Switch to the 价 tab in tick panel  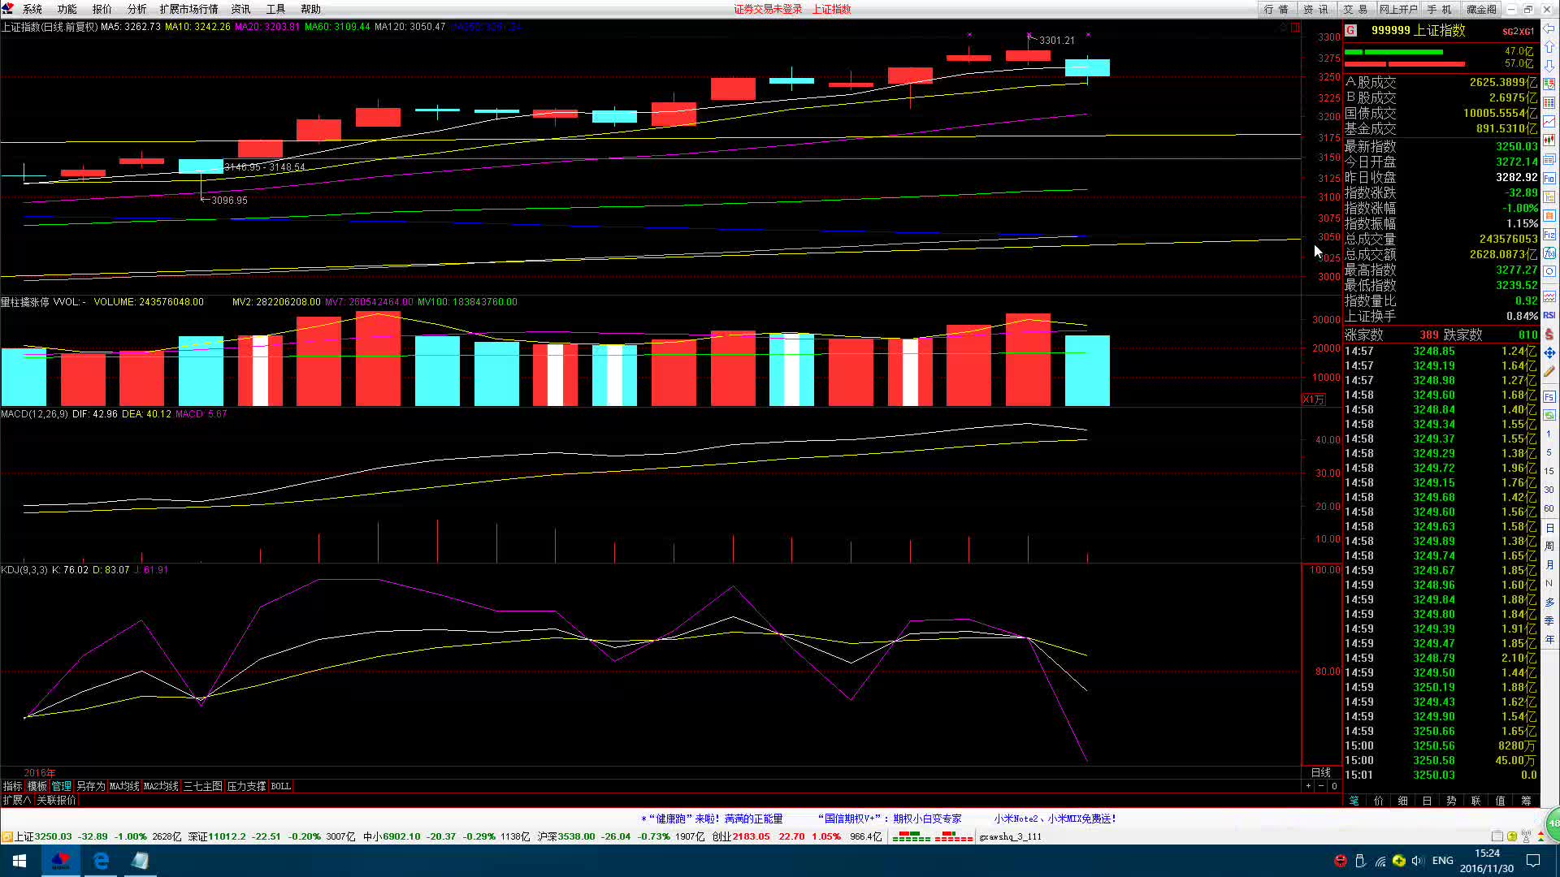pos(1378,801)
